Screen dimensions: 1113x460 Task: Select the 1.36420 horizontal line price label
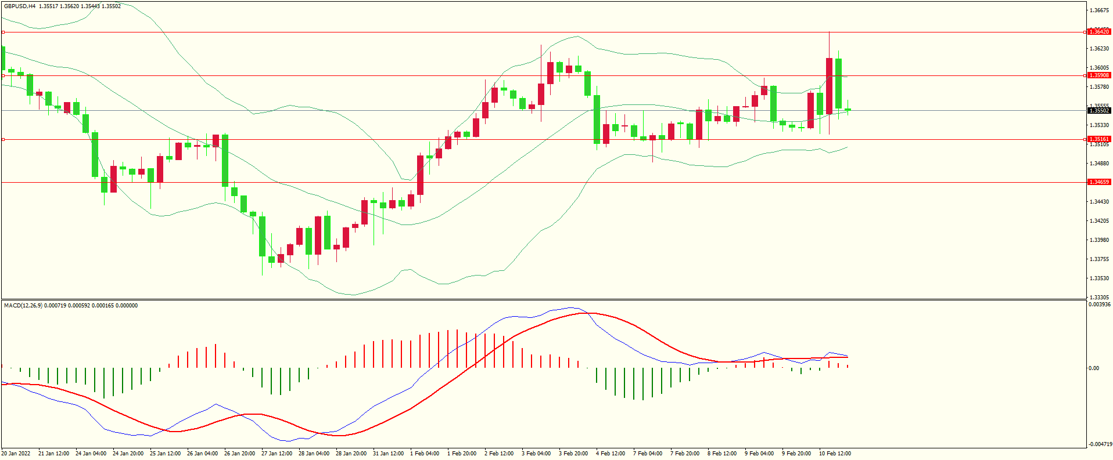(x=1098, y=32)
